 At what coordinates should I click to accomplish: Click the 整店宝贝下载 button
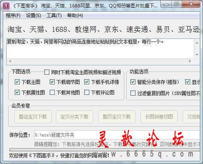[x=33, y=117]
